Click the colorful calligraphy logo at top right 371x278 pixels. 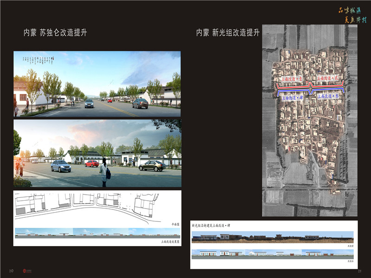353,15
